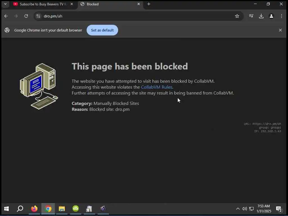Go back to the previous page

coord(6,16)
